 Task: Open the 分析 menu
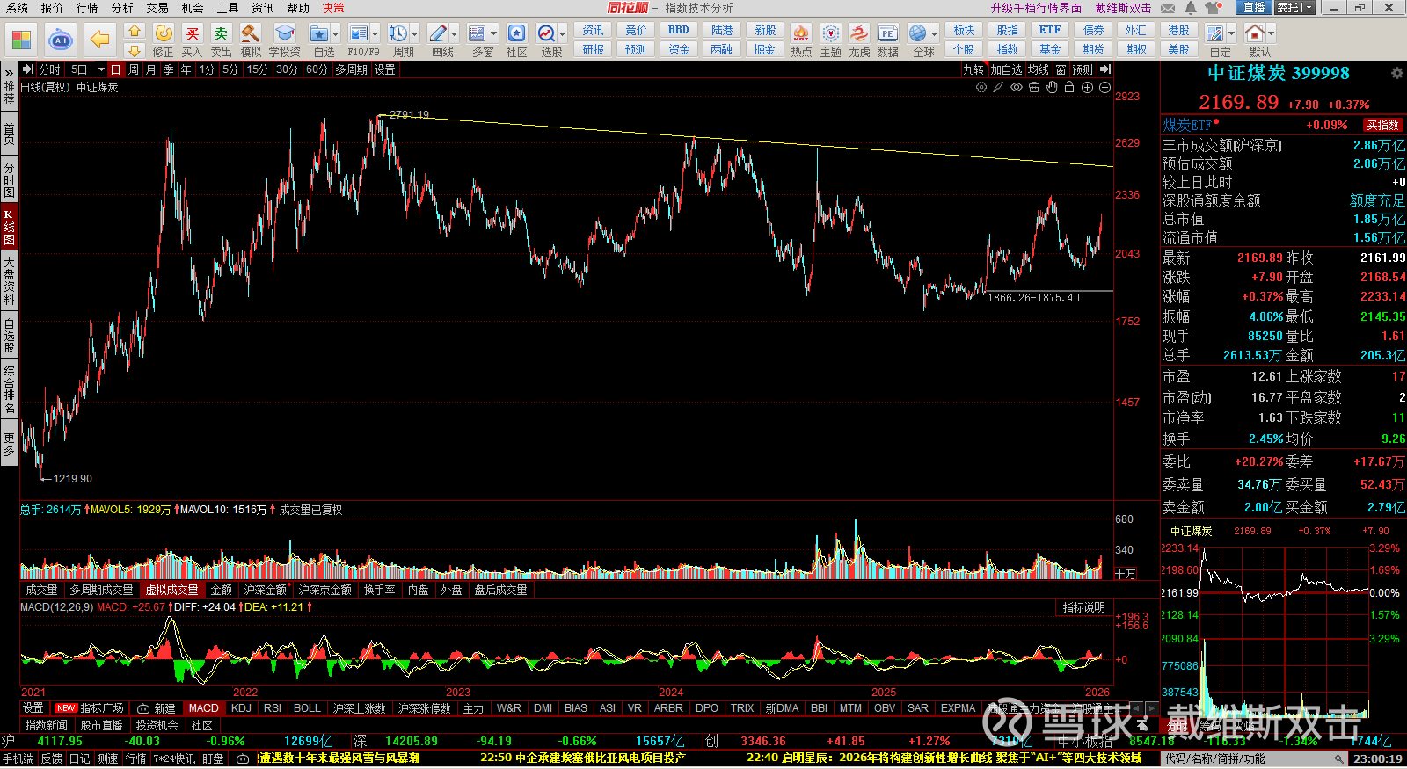coord(122,8)
